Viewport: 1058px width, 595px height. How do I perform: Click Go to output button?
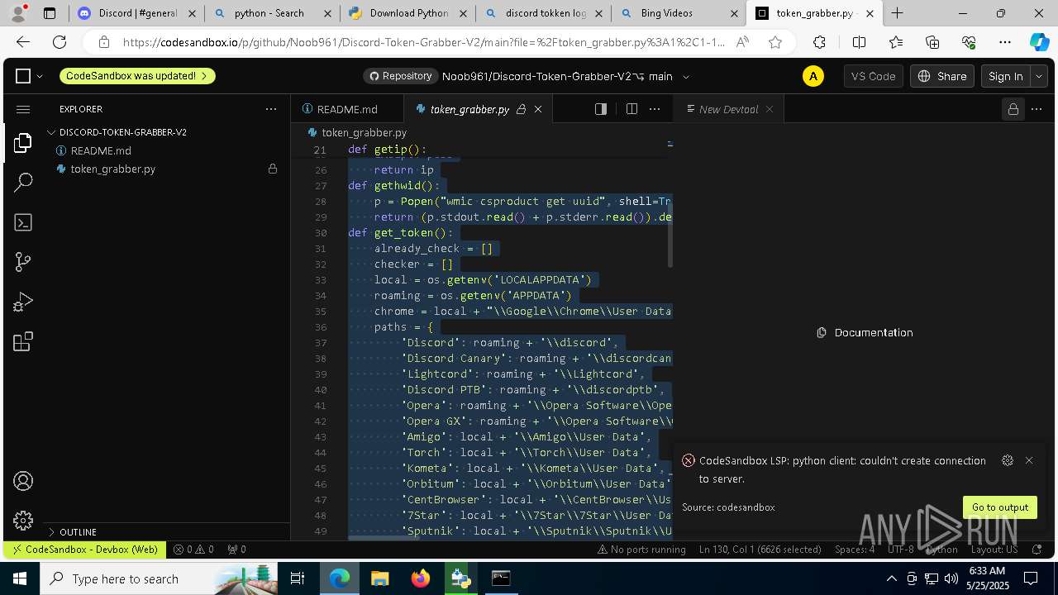point(1000,507)
